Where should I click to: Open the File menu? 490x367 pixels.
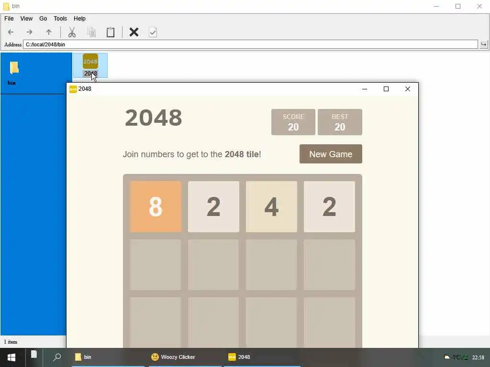coord(9,19)
